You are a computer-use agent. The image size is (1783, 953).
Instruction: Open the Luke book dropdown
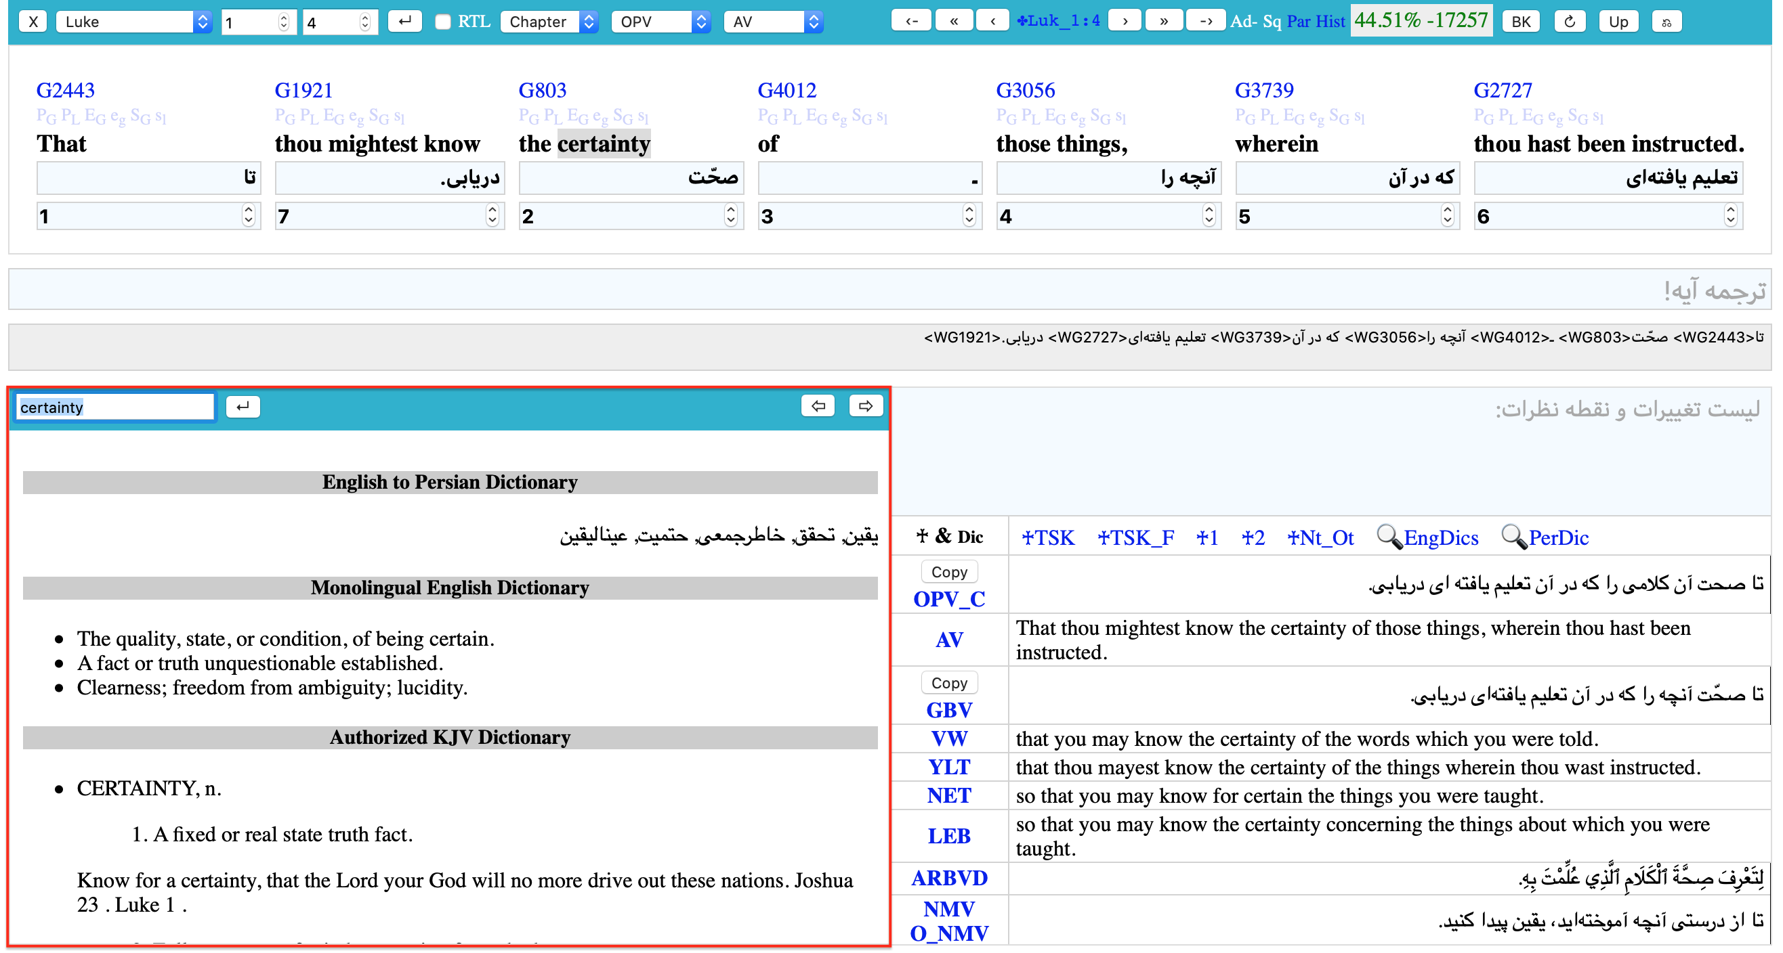point(133,22)
